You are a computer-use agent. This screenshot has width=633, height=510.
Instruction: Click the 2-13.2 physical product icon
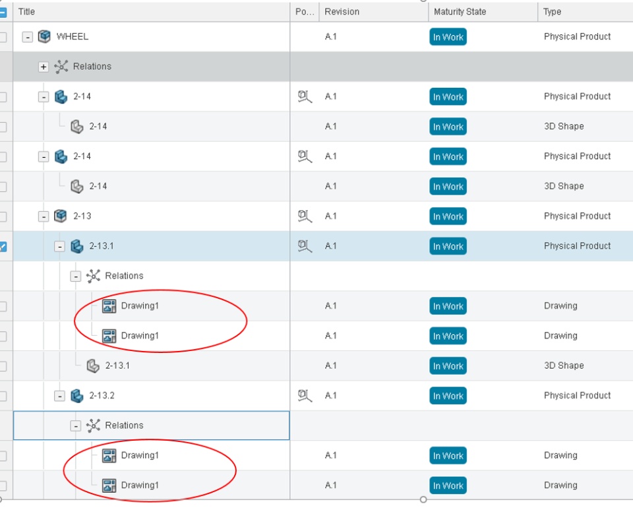(76, 396)
